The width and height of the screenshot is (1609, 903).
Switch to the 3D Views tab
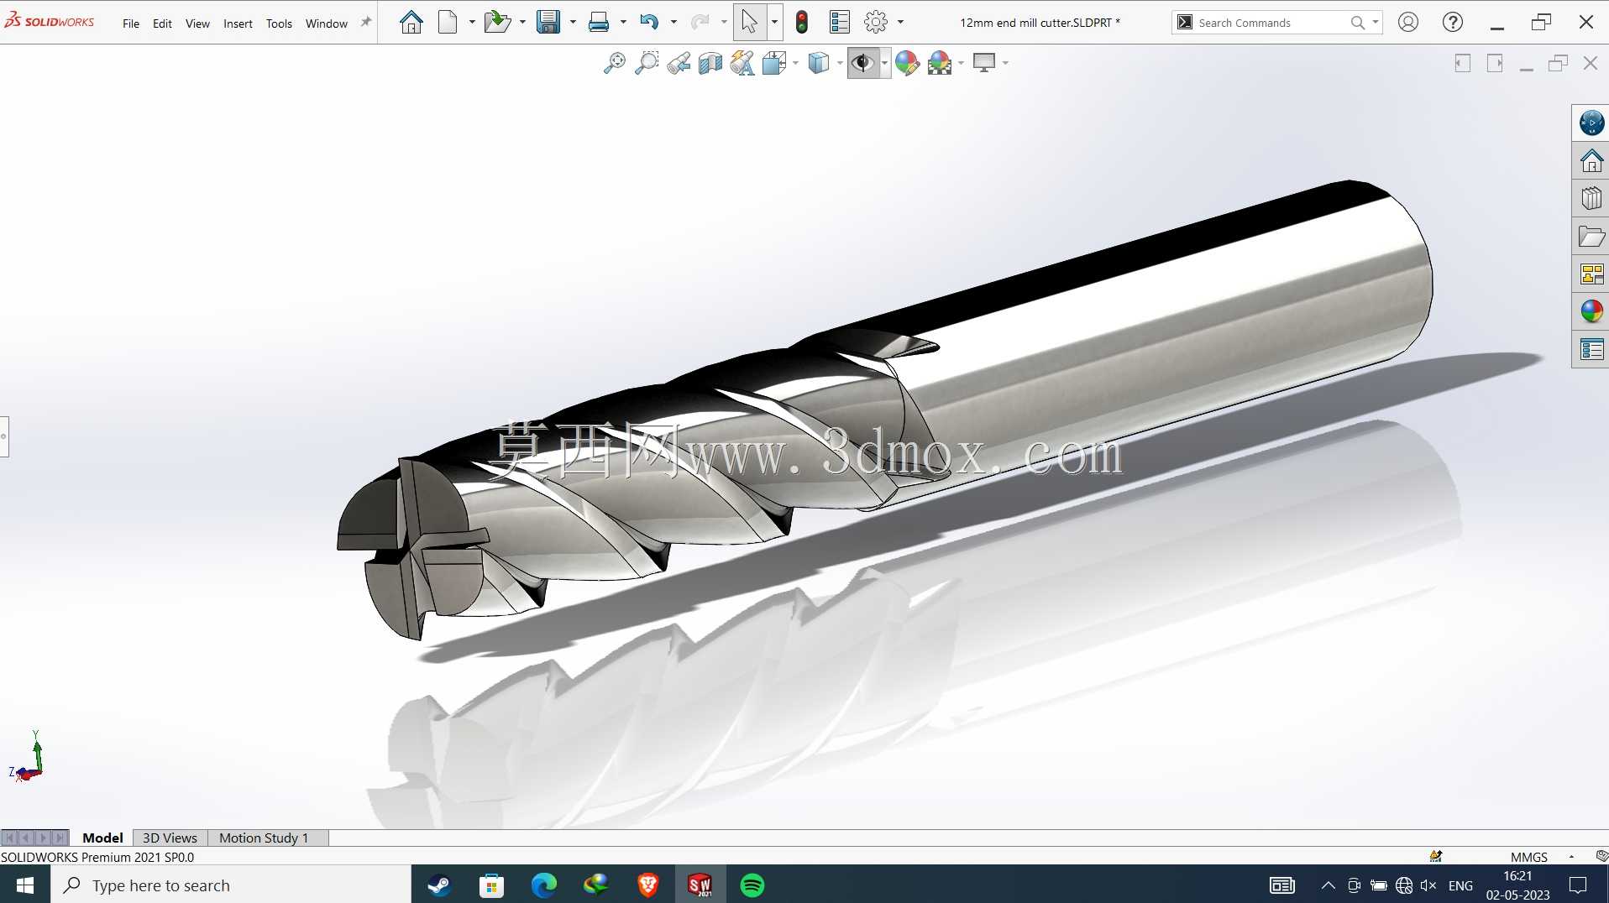pyautogui.click(x=170, y=838)
